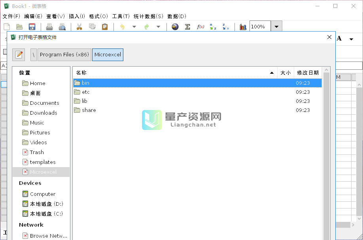The width and height of the screenshot is (363, 240).
Task: Select Music in the places sidebar
Action: [x=41, y=123]
